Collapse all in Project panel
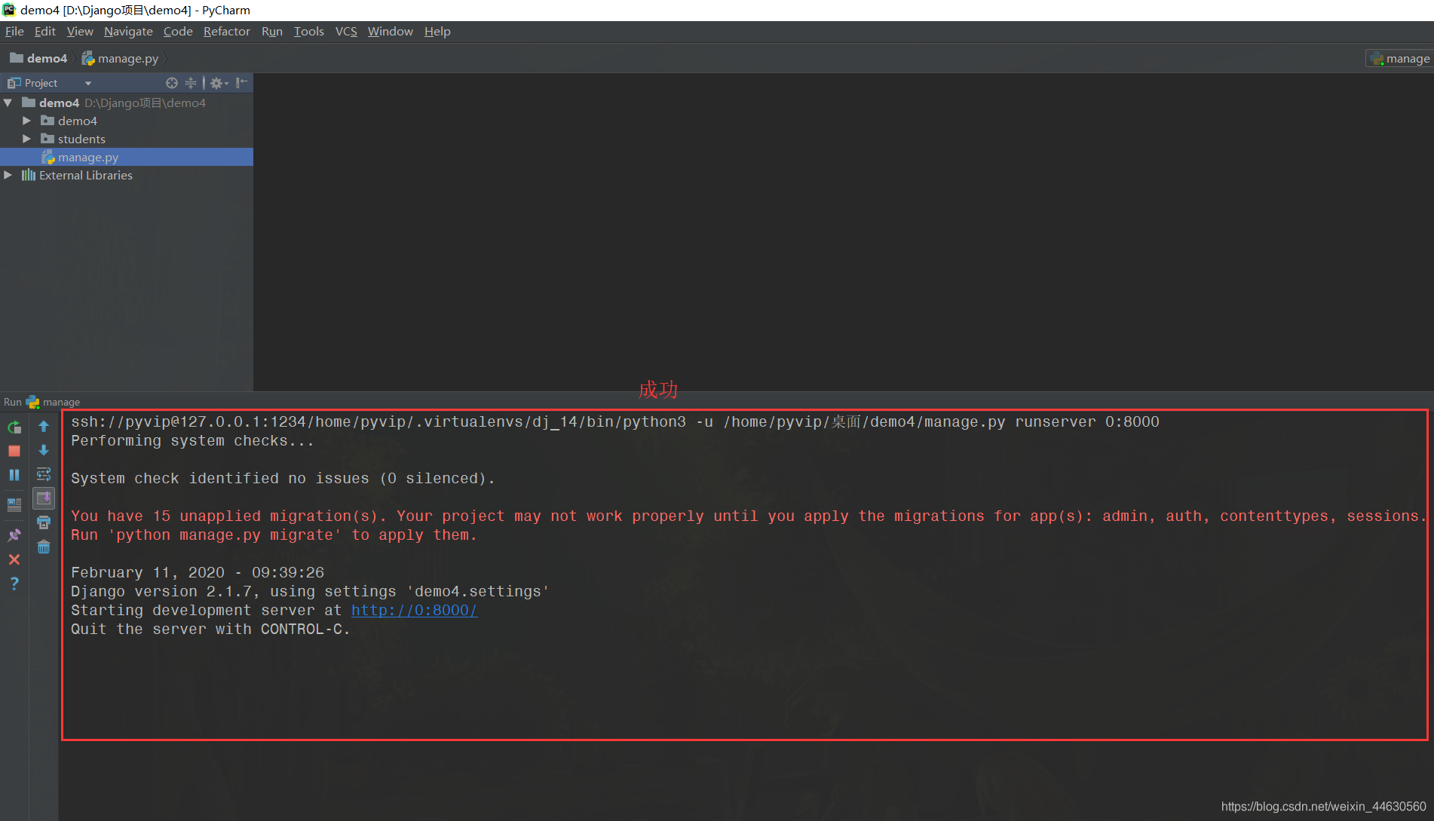Image resolution: width=1434 pixels, height=821 pixels. coord(191,83)
